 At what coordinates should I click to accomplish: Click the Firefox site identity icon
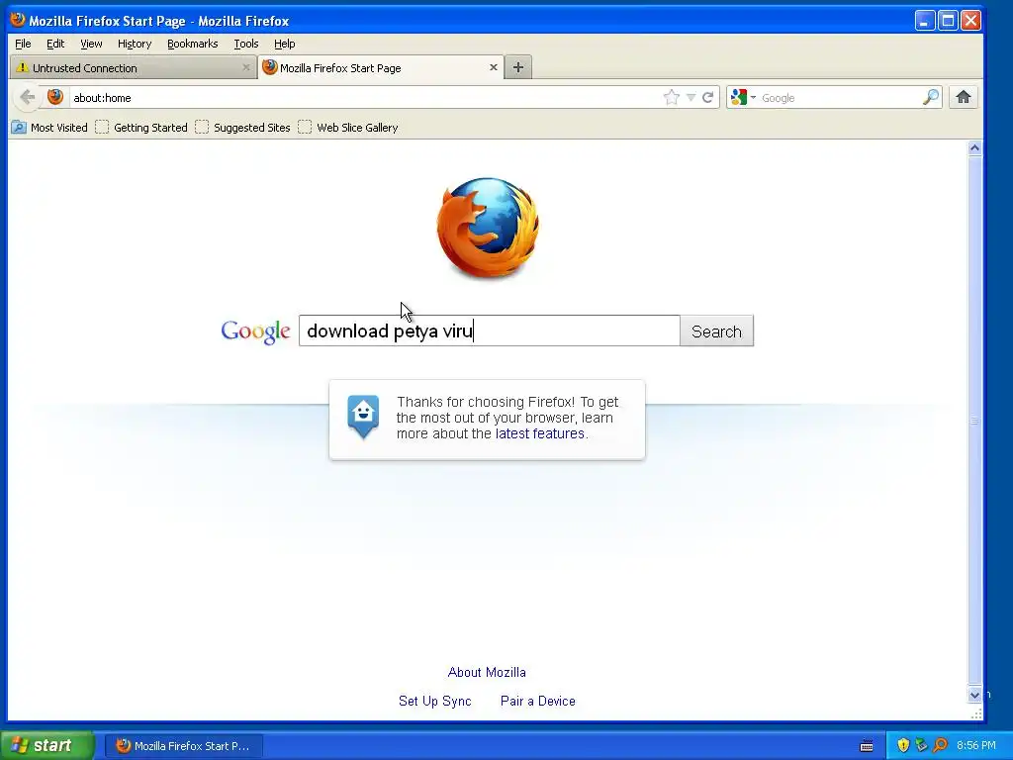click(55, 97)
